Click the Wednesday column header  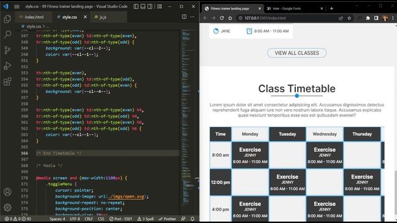click(324, 134)
